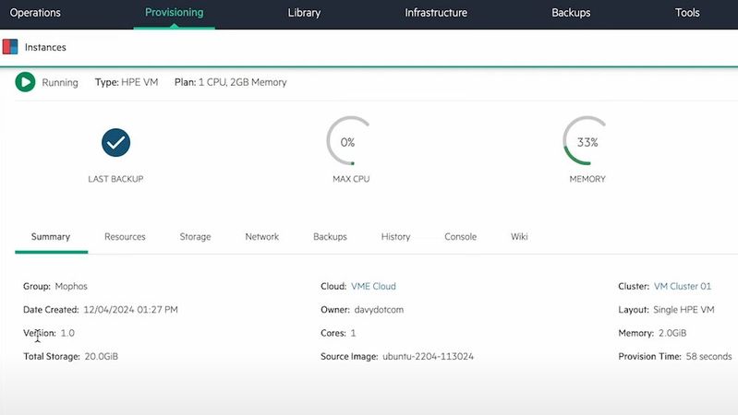Click source image 'ubuntu-2204-113024'
The image size is (738, 415).
tap(428, 357)
